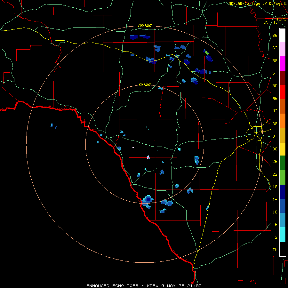288x288 pixels.
Task: Click the 2 legend value
Action: click(x=276, y=237)
